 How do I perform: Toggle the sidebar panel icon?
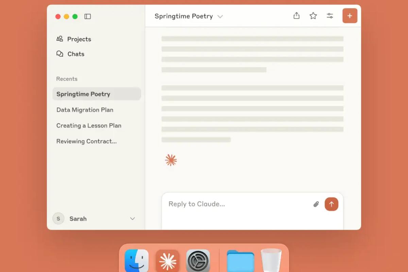[x=88, y=16]
